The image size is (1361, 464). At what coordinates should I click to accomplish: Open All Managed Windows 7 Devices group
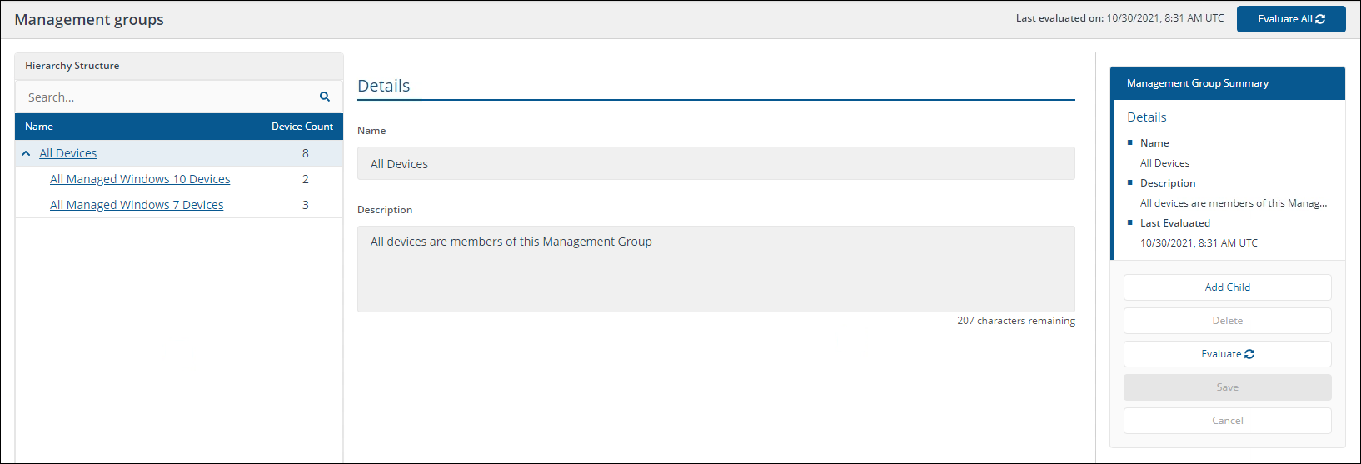tap(137, 205)
